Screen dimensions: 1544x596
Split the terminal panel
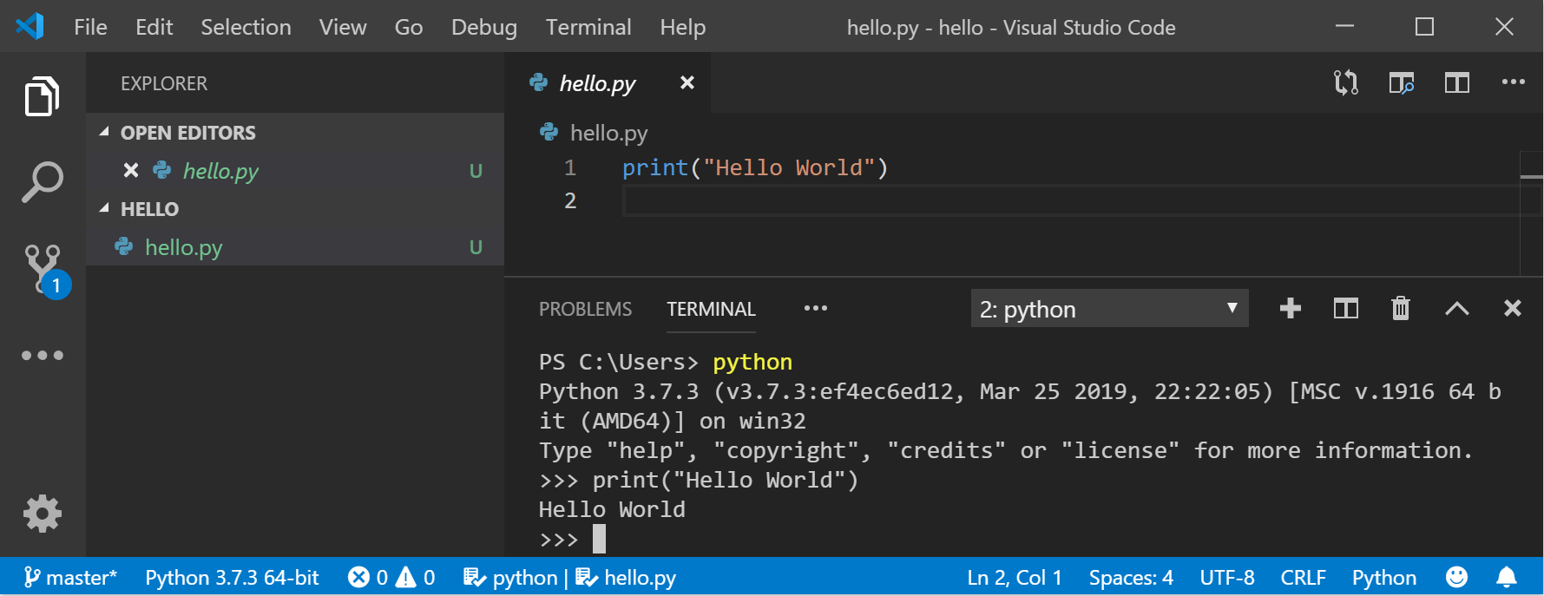click(1346, 308)
